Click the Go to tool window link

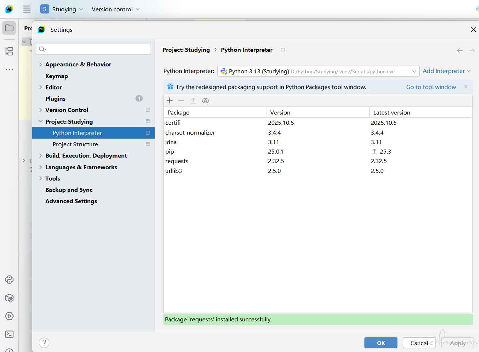coord(431,87)
